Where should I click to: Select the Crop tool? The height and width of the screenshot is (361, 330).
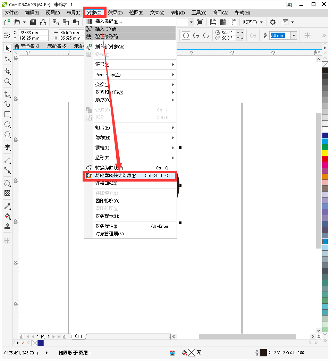[x=7, y=72]
